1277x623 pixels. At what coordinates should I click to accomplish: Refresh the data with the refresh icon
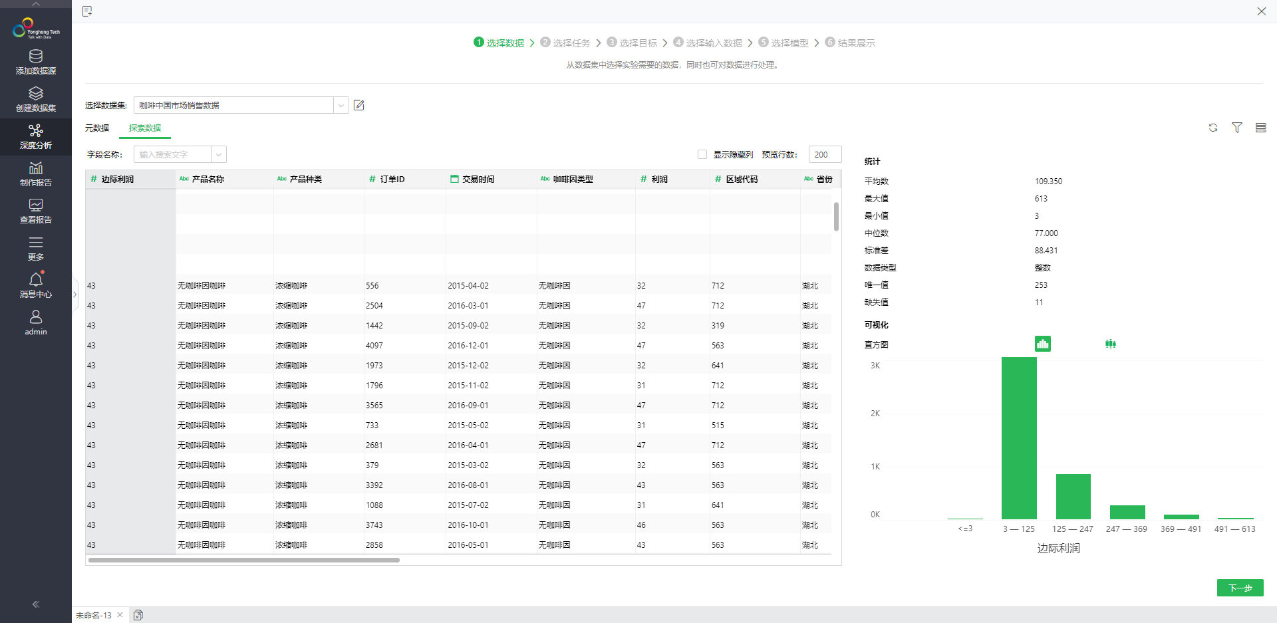point(1213,128)
